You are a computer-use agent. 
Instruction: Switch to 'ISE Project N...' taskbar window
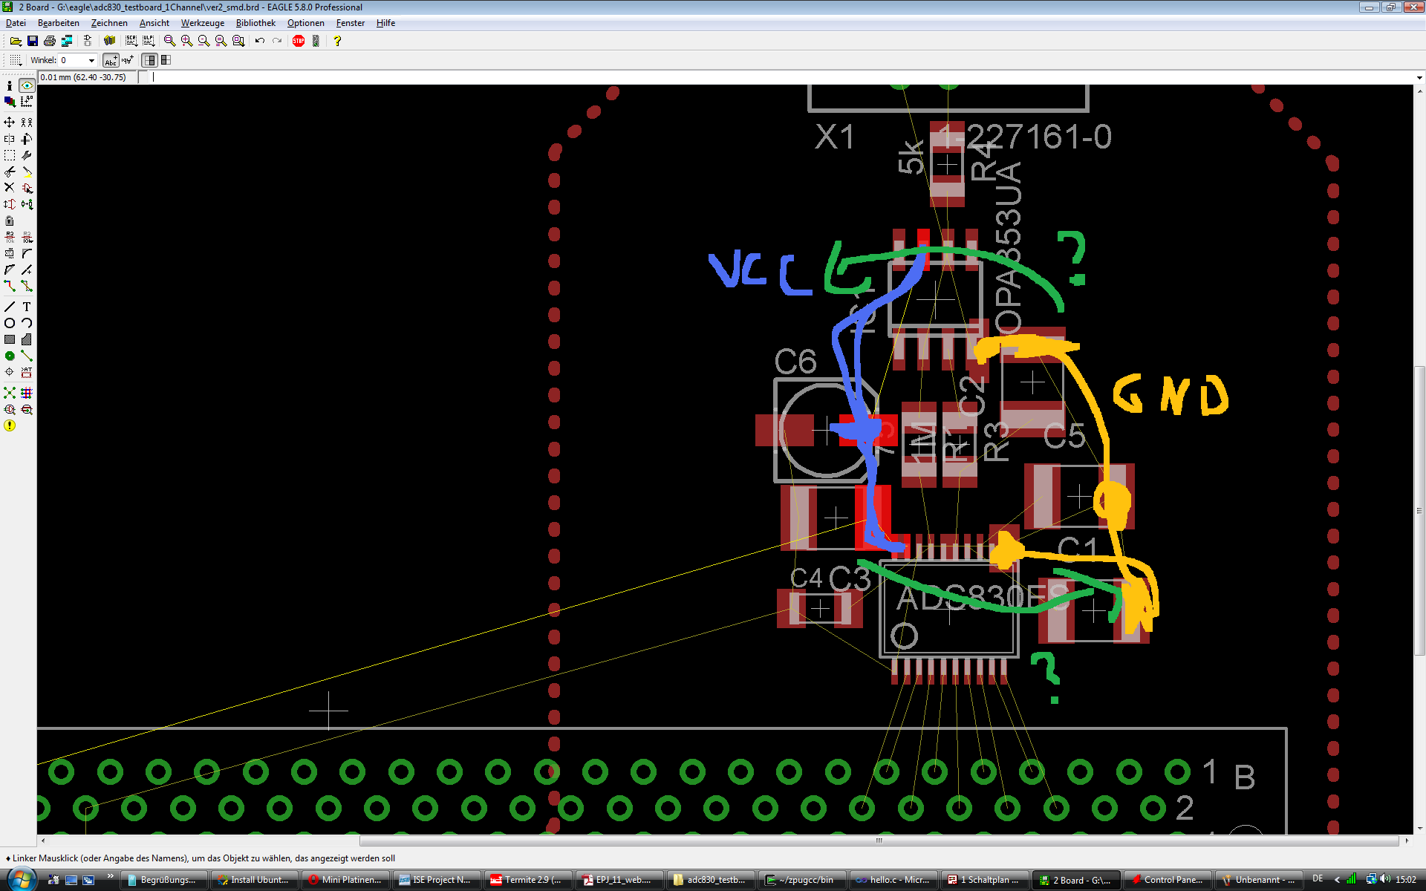(437, 880)
